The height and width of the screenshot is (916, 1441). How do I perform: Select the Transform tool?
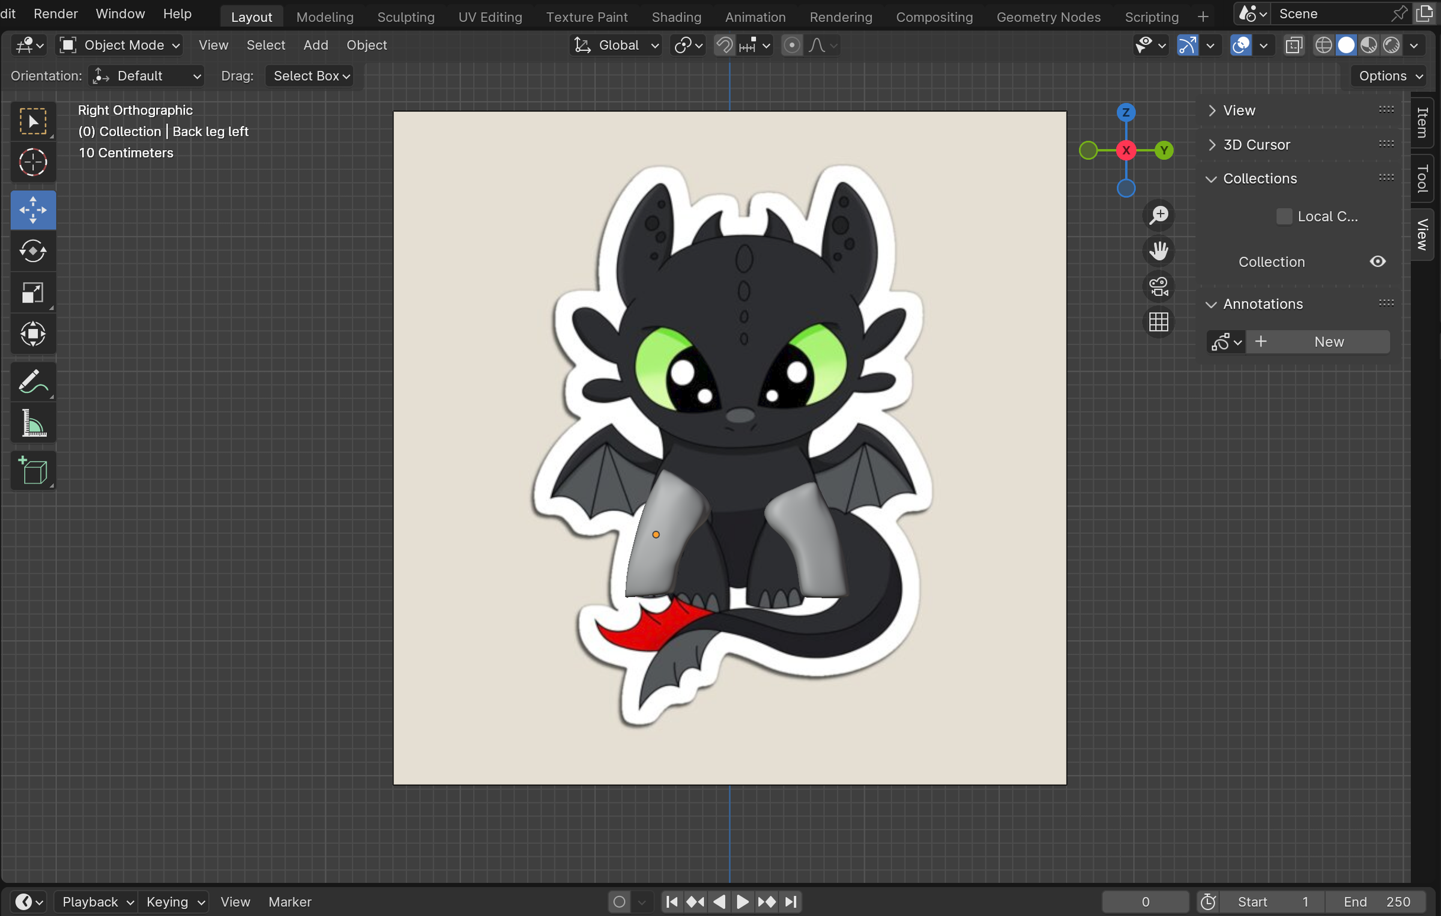33,334
